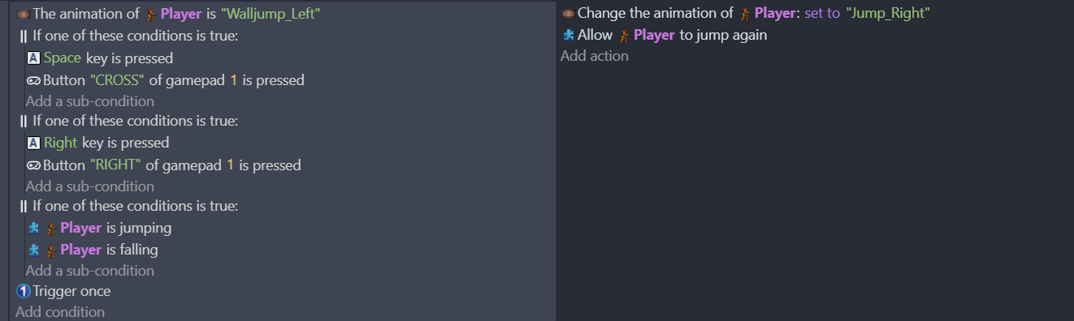Add a sub-condition below Player is falling
Screen dimensions: 1074x321
click(x=90, y=271)
